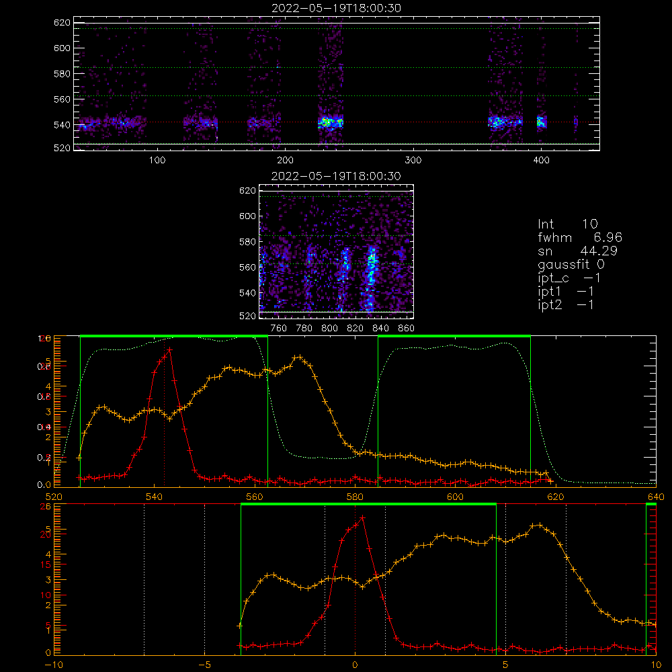Click axis label 820 on zoomed spectrogram

point(355,329)
